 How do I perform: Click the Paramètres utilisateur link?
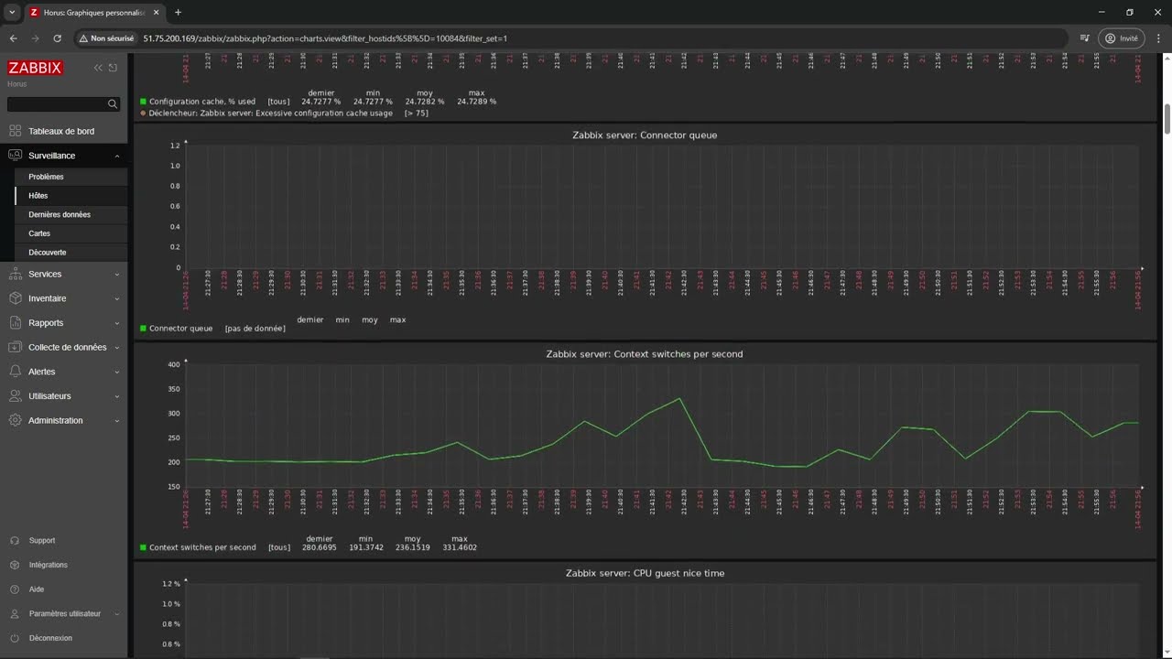65,613
